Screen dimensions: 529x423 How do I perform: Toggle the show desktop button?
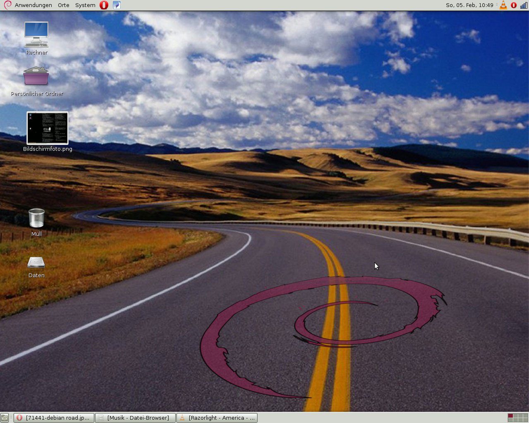tap(5, 418)
